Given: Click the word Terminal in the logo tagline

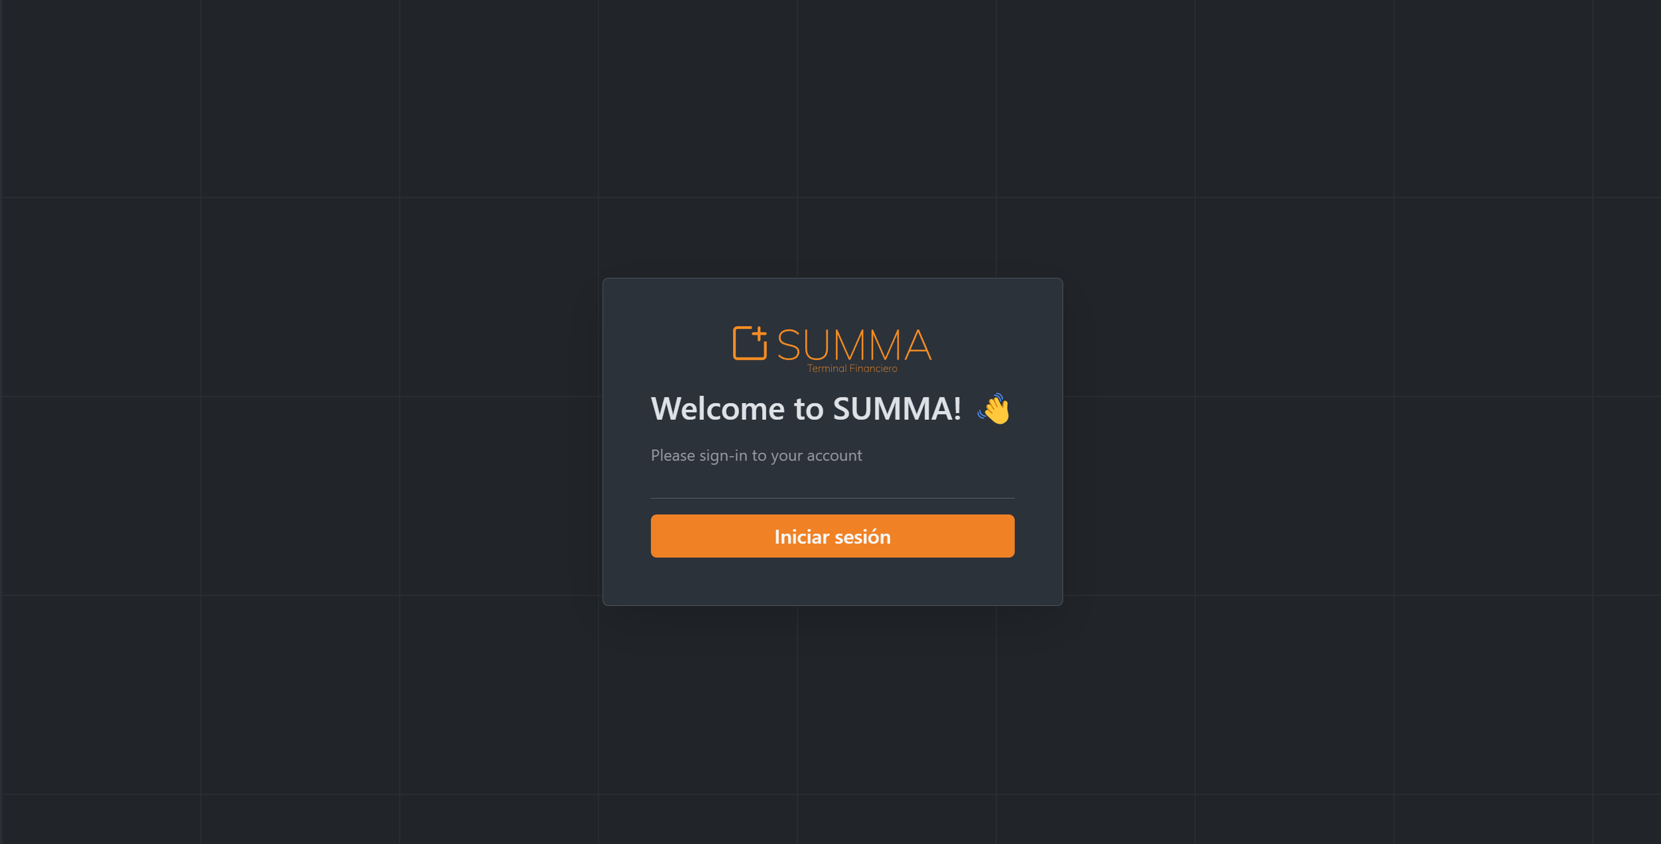Looking at the screenshot, I should click(x=827, y=368).
